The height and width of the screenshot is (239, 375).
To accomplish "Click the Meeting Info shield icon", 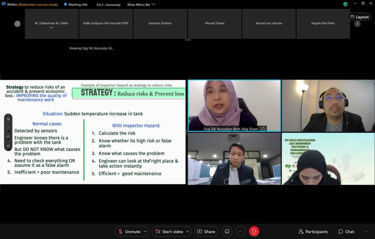I will click(65, 5).
